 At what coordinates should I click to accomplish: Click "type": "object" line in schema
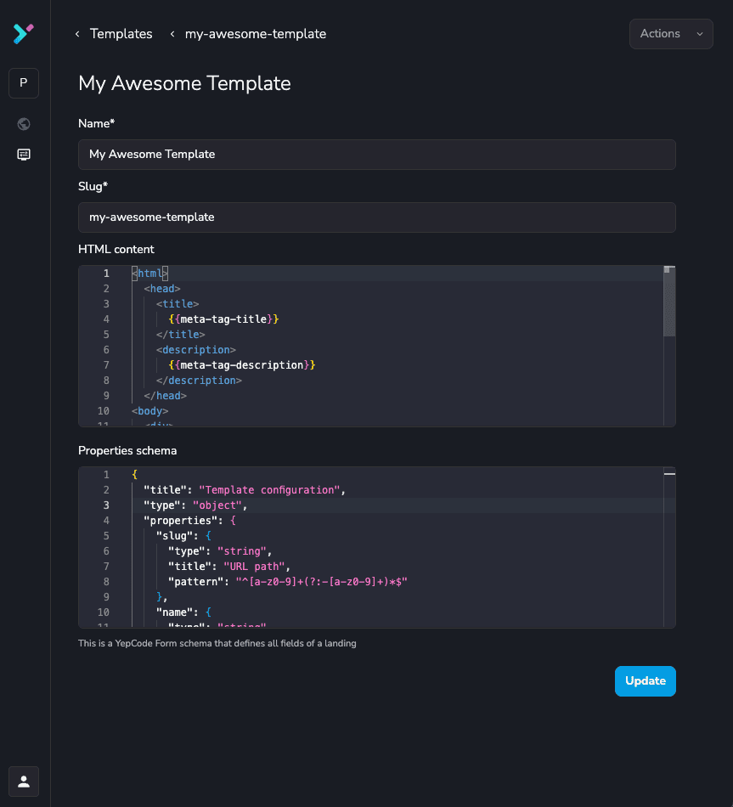[195, 505]
